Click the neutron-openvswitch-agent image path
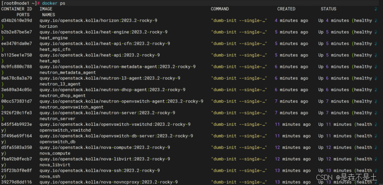 pos(121,101)
